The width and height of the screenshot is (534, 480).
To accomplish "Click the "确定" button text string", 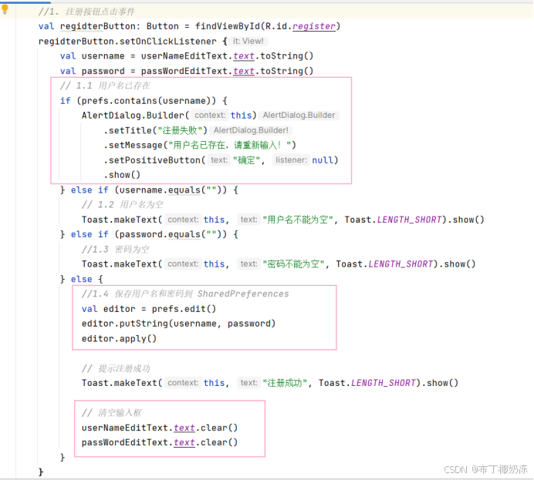I will click(x=247, y=160).
